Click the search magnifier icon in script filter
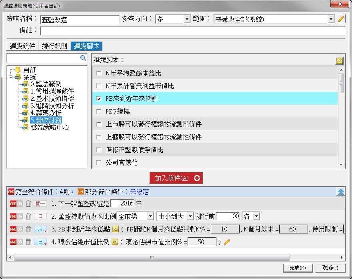This screenshot has width=352, height=279. [x=83, y=58]
